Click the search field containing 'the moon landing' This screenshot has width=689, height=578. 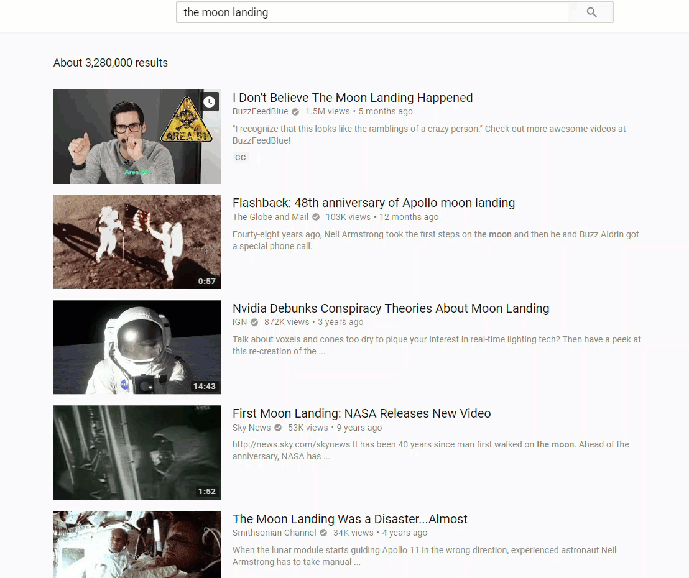click(372, 12)
